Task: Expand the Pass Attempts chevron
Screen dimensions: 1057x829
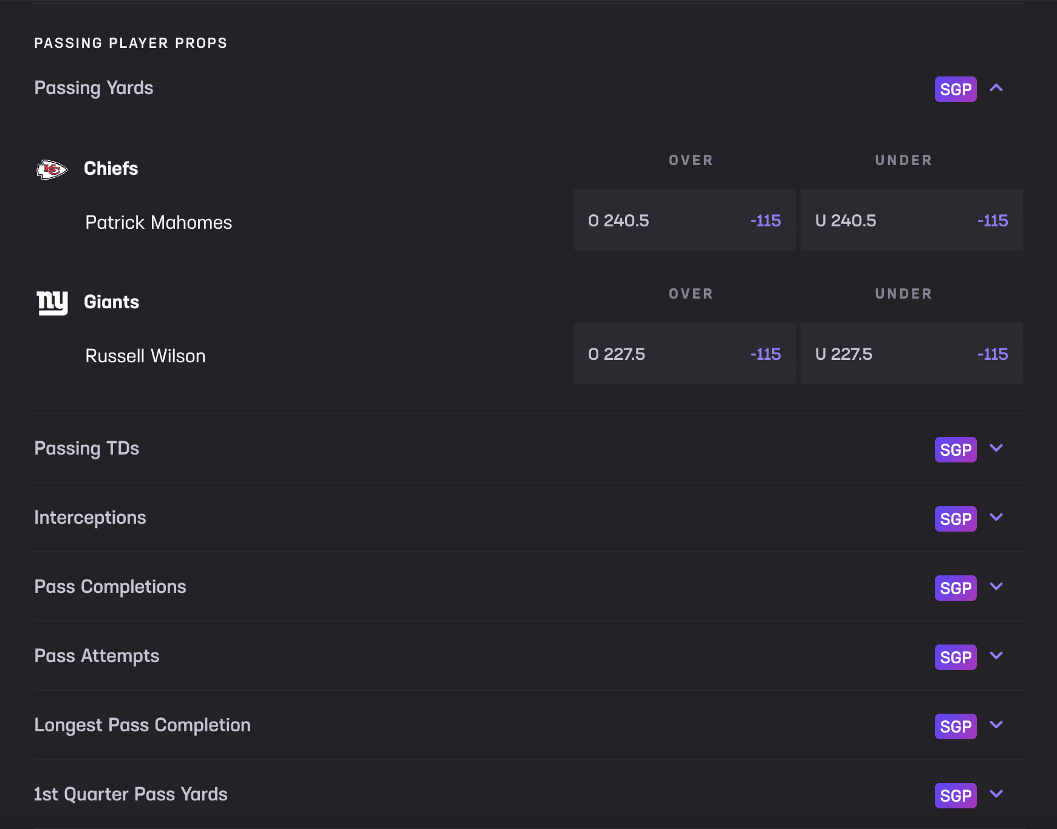Action: pyautogui.click(x=996, y=656)
